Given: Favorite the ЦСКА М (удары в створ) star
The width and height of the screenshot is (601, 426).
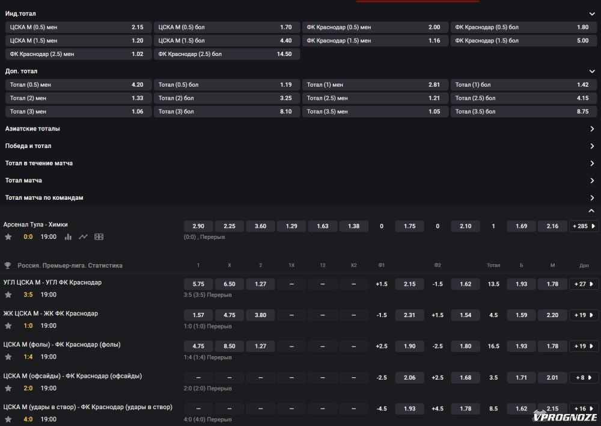Looking at the screenshot, I should click(8, 419).
